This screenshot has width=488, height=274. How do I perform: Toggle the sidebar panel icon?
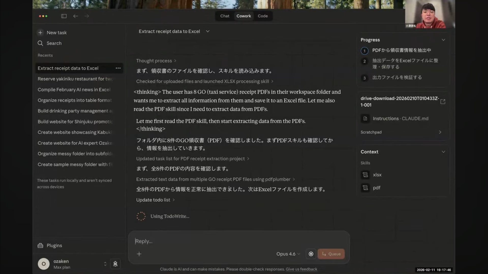(x=64, y=16)
